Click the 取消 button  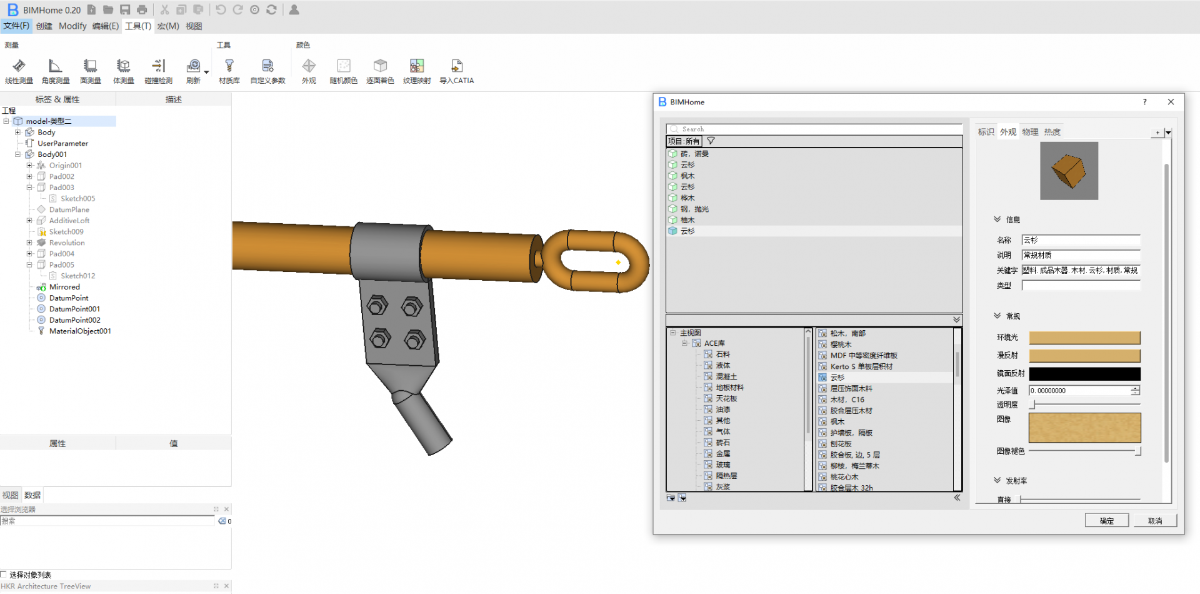(1154, 521)
